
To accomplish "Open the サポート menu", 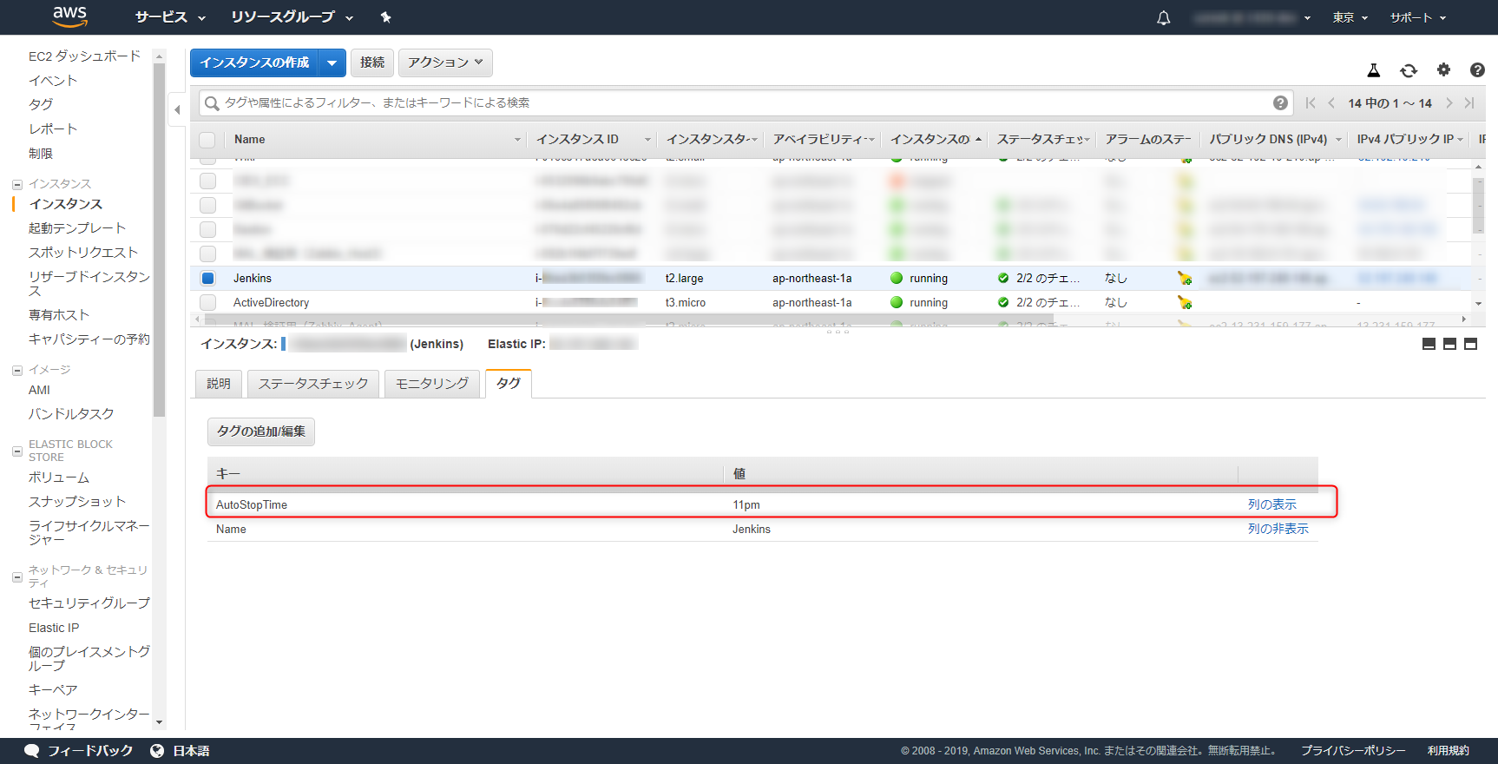I will tap(1417, 17).
